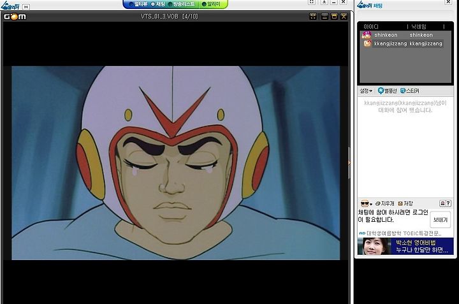Click the chat panel logo
This screenshot has height=304, width=459.
(370, 5)
